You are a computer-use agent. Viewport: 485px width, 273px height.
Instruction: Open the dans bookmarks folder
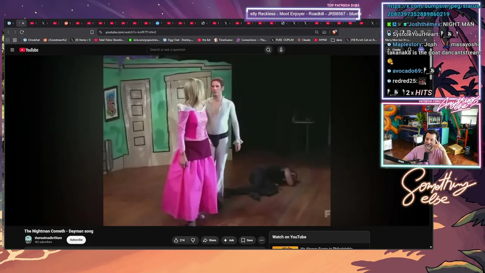pyautogui.click(x=336, y=40)
